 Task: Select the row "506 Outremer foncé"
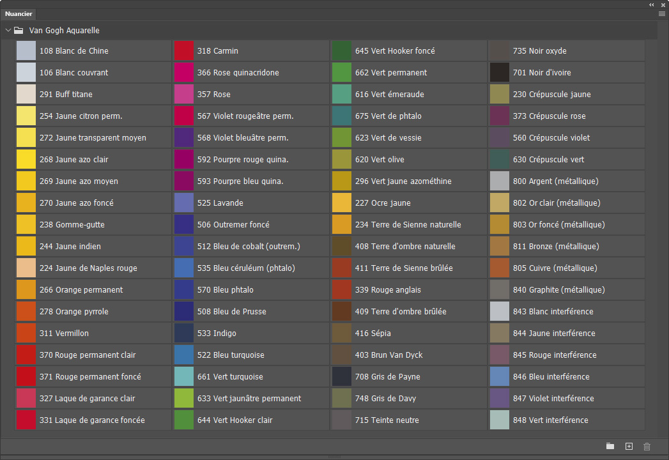coord(251,224)
